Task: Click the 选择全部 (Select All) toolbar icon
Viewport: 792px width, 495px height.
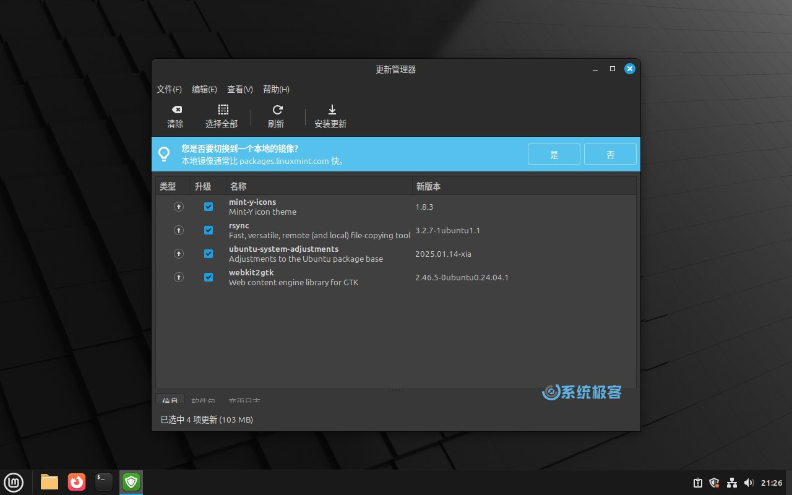Action: pos(223,110)
